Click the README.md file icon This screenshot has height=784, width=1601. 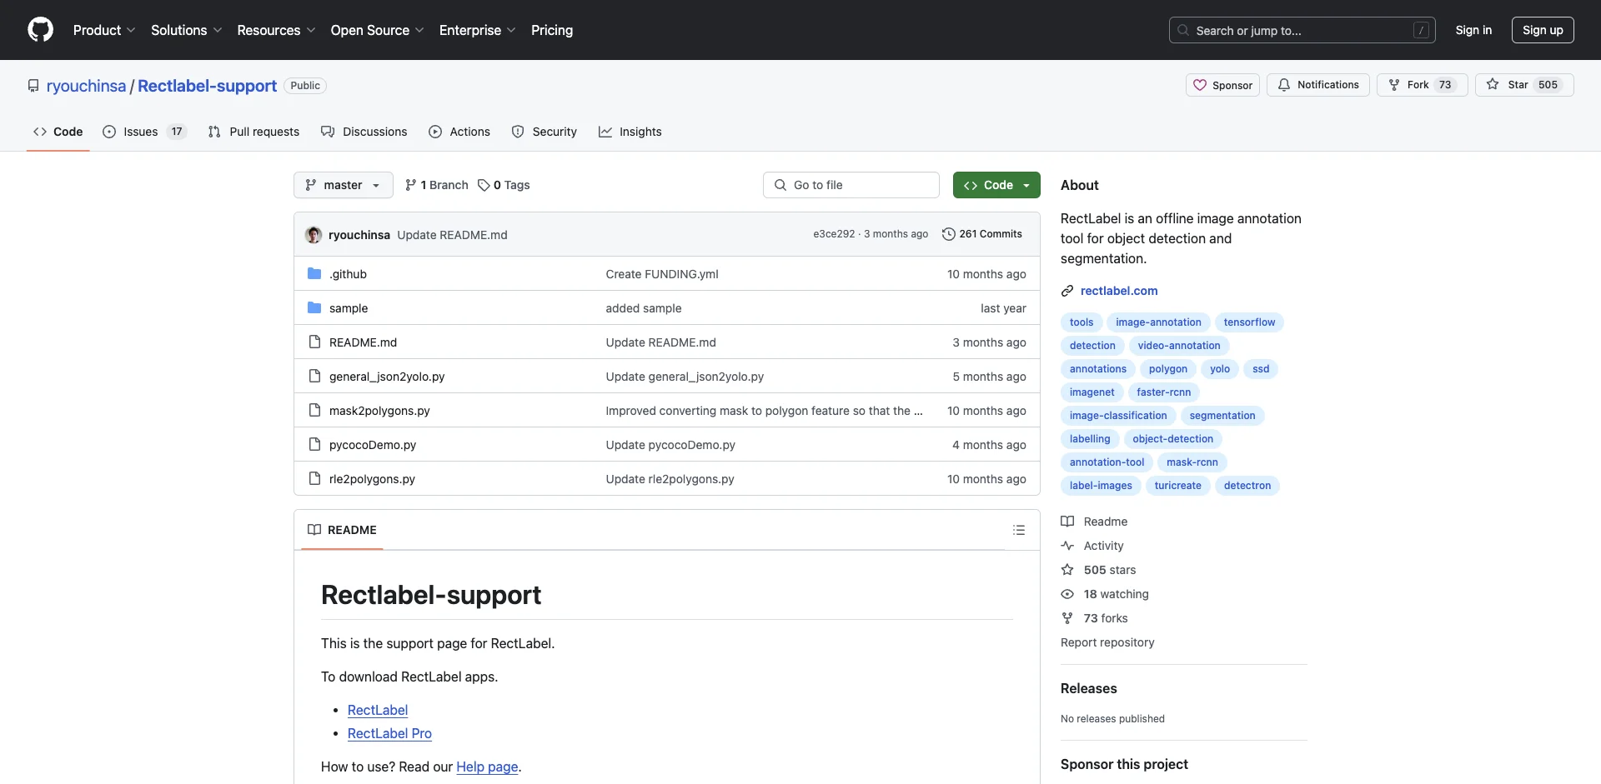[x=314, y=342]
